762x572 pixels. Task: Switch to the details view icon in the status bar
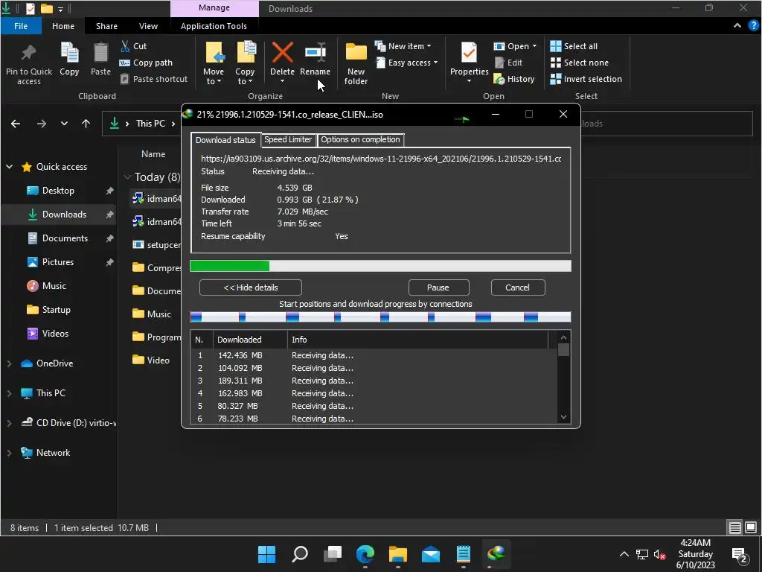734,527
